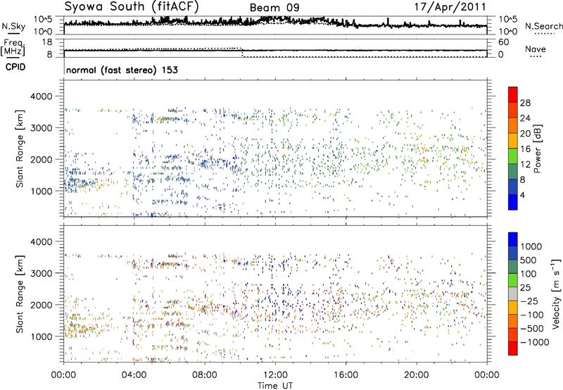
Task: Click the N.Search legend label
Action: pos(543,26)
